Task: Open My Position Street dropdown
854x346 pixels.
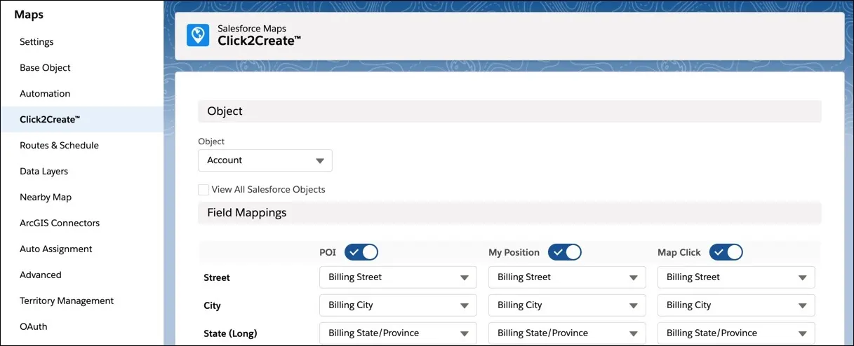Action: [567, 277]
